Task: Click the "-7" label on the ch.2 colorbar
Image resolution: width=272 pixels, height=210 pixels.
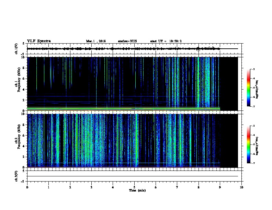Action: point(253,163)
